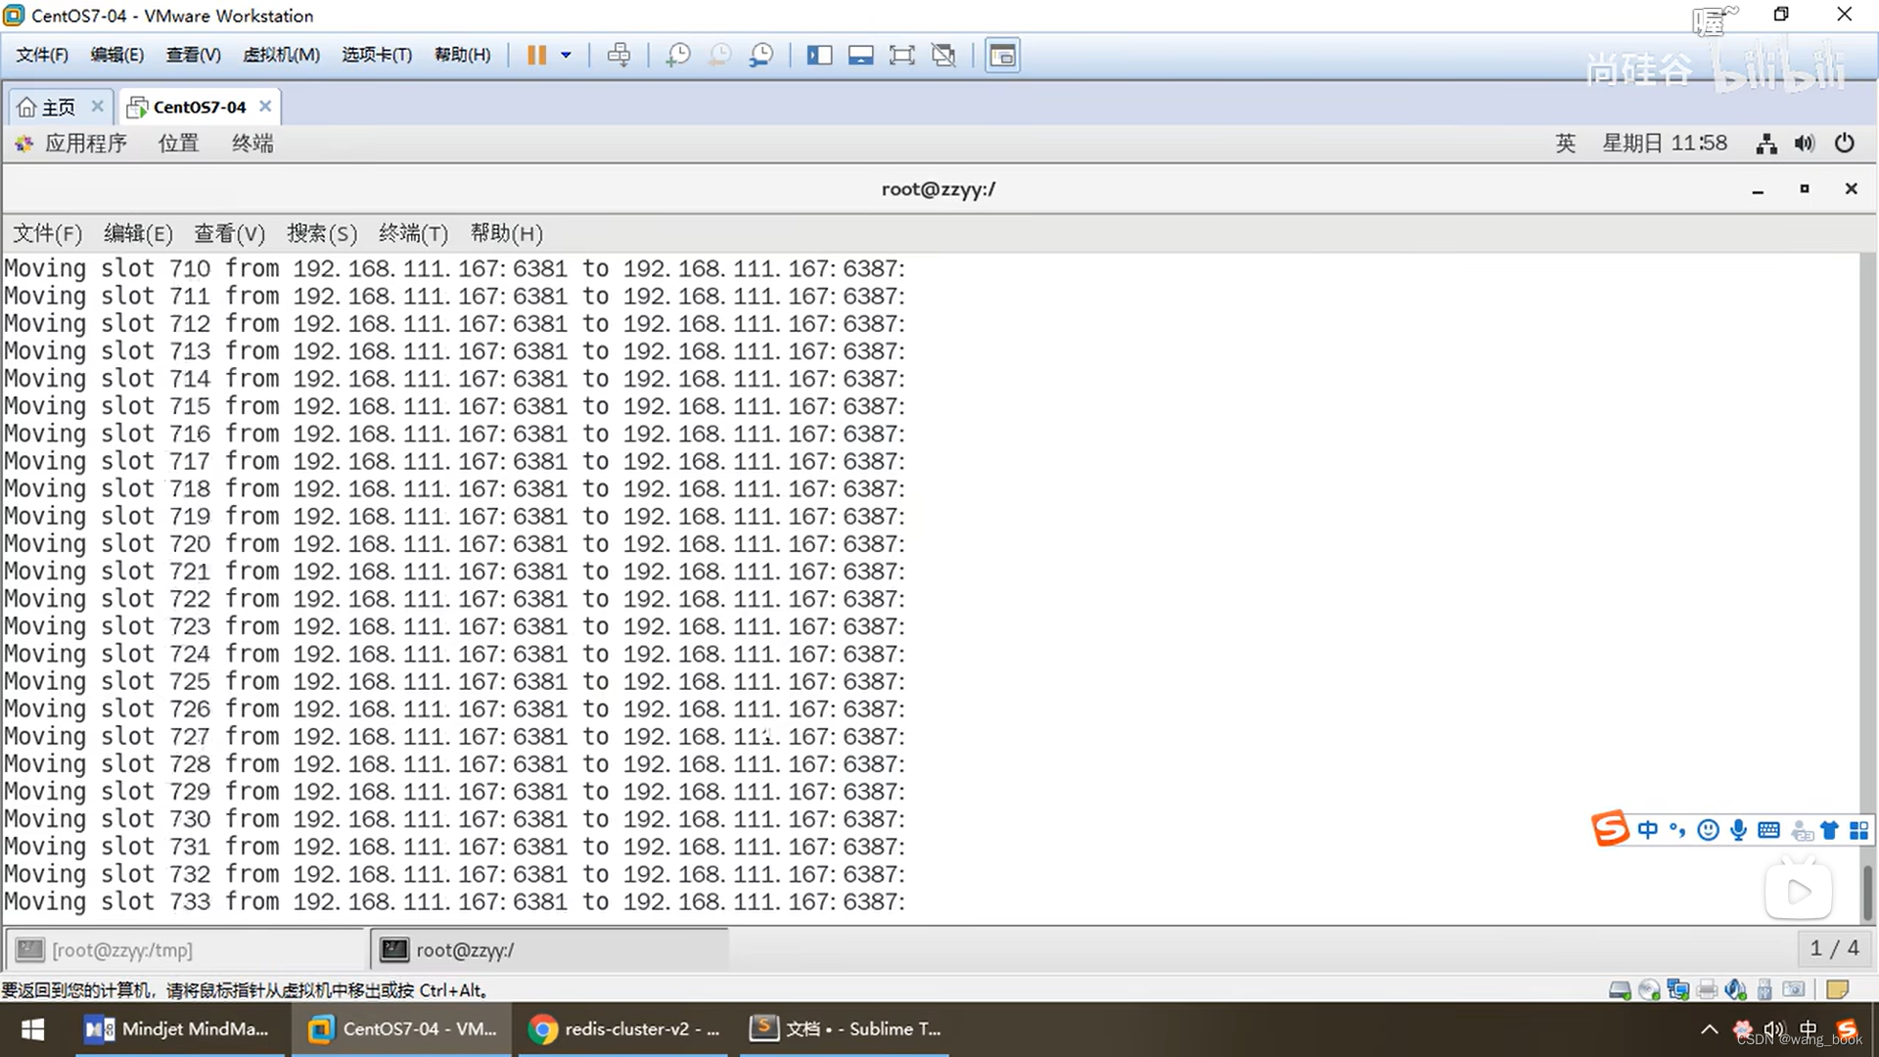Take a snapshot of this VM
1879x1057 pixels.
(x=677, y=55)
